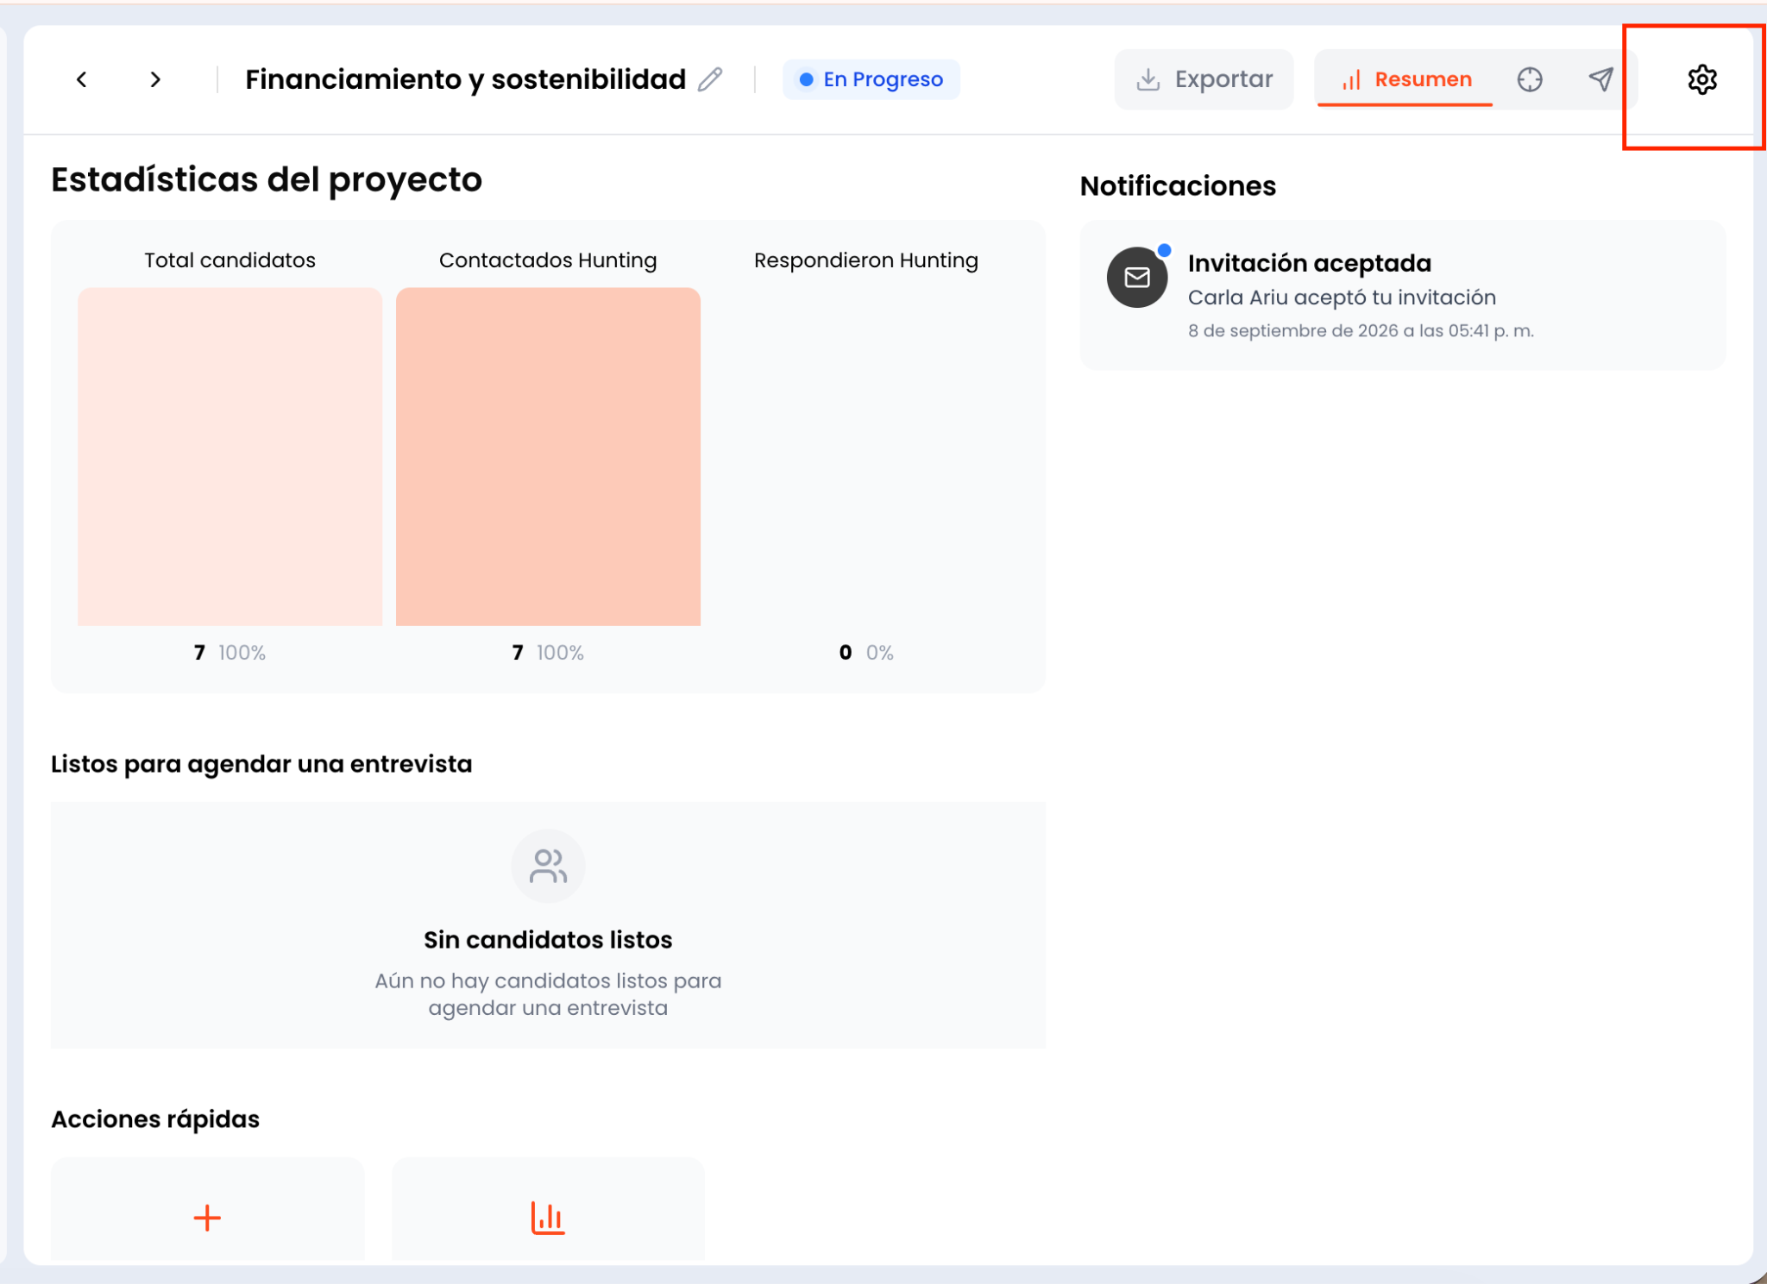Open the Invitación aceptada notification
The height and width of the screenshot is (1284, 1767).
pyautogui.click(x=1403, y=295)
